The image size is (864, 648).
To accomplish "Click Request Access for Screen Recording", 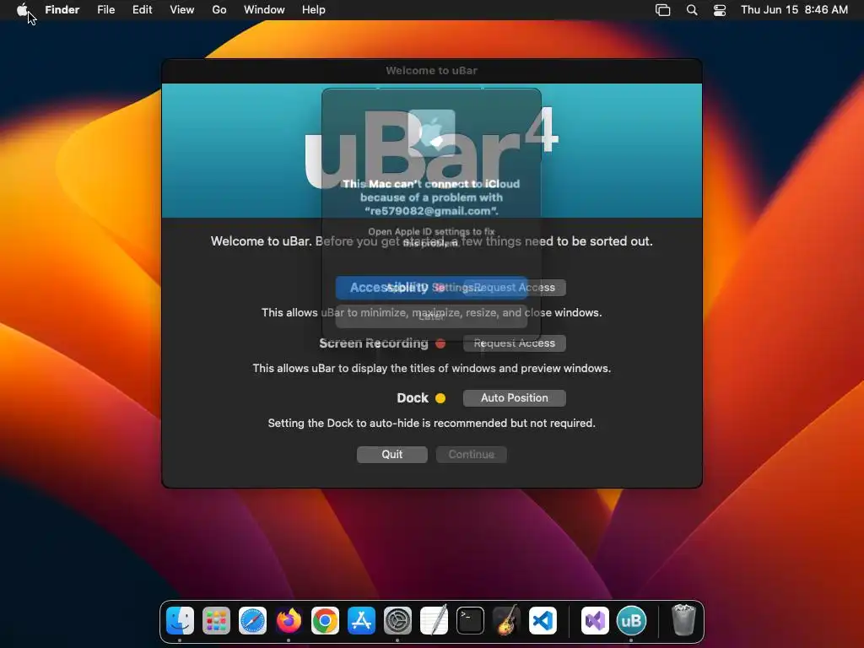I will coord(514,343).
